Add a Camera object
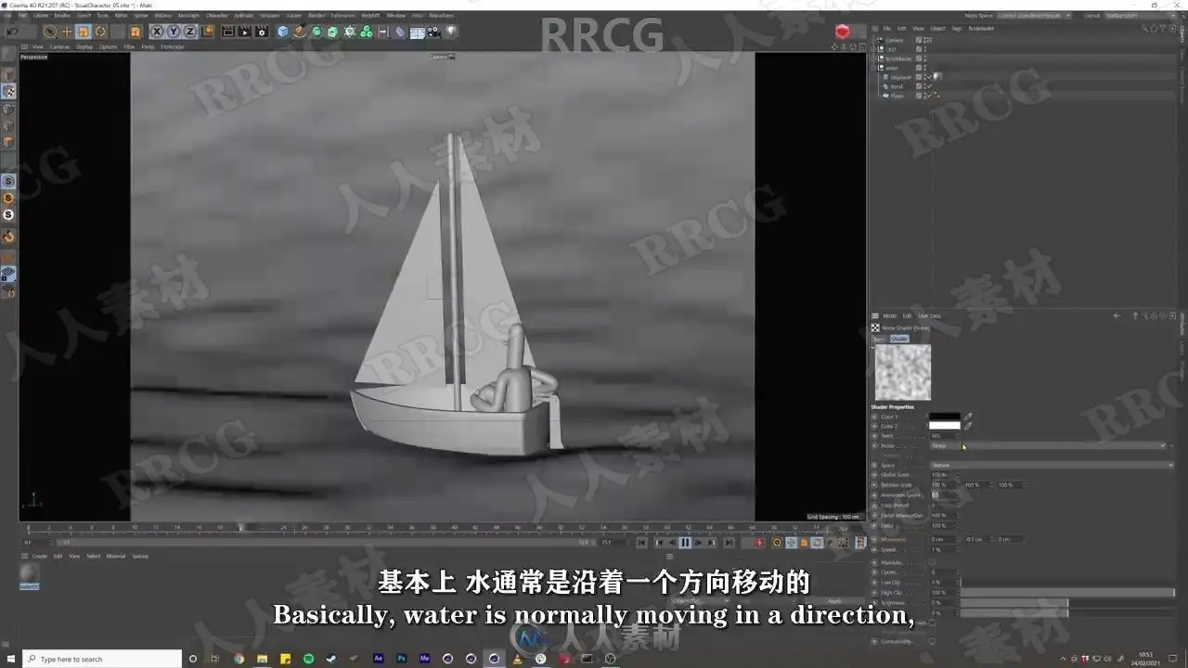The height and width of the screenshot is (668, 1188). click(x=434, y=32)
